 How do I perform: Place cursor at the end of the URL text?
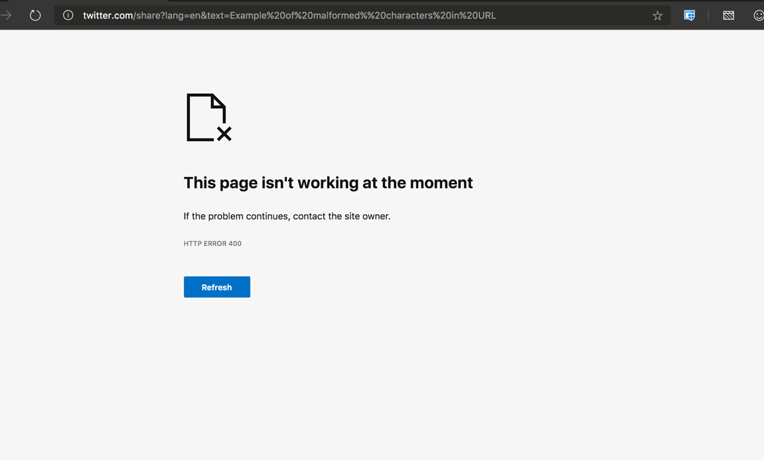click(497, 15)
